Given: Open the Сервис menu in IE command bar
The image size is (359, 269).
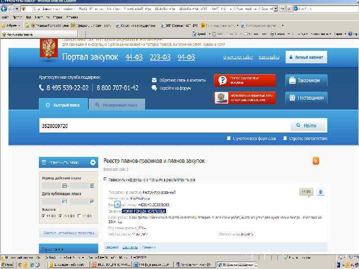Looking at the screenshot, I should point(340,34).
